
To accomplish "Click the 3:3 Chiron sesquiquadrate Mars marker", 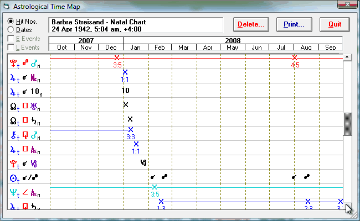I will (x=131, y=130).
